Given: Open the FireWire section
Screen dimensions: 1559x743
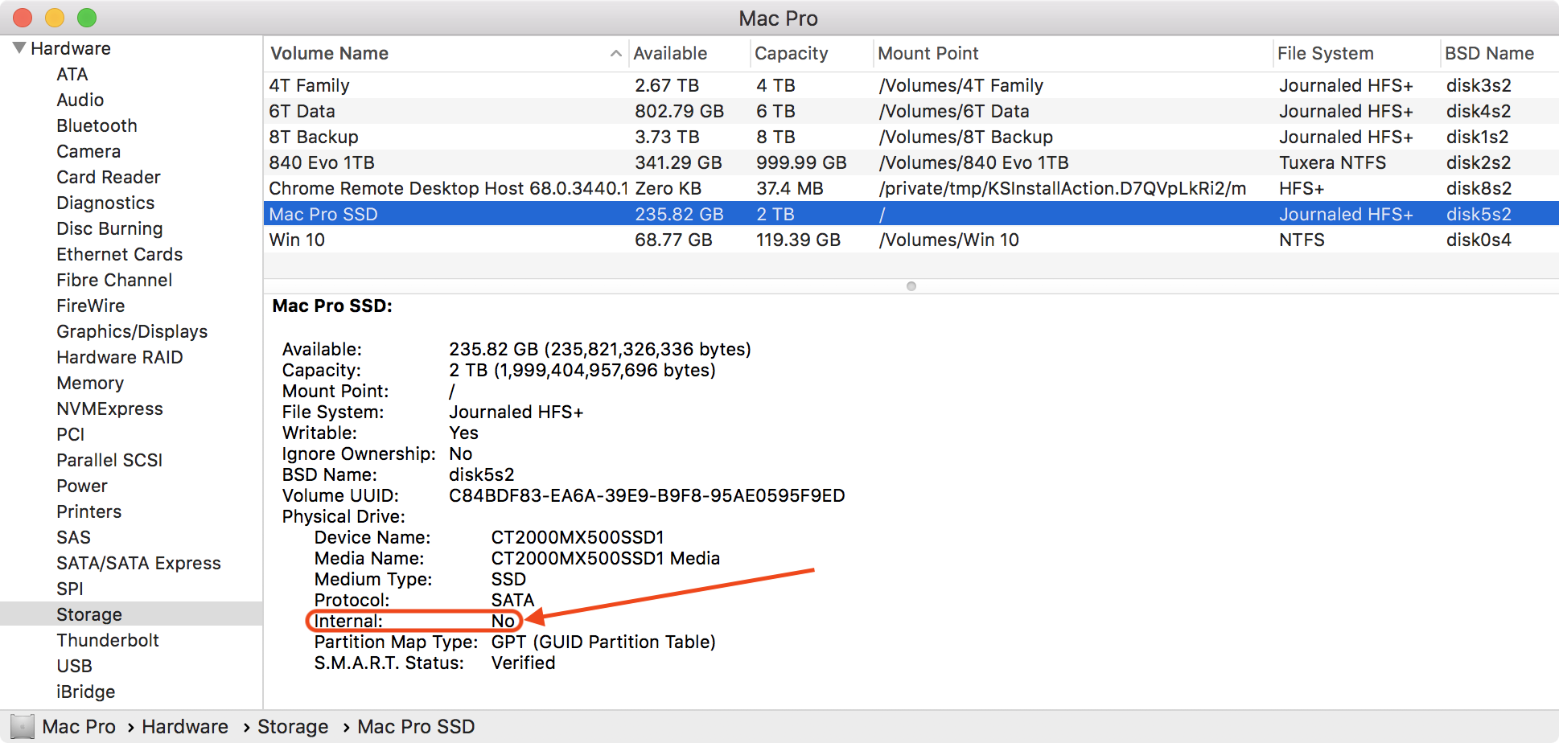Looking at the screenshot, I should [x=91, y=306].
